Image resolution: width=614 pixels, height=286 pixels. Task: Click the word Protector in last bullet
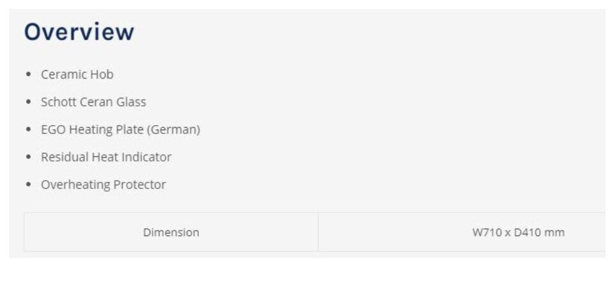click(x=139, y=184)
